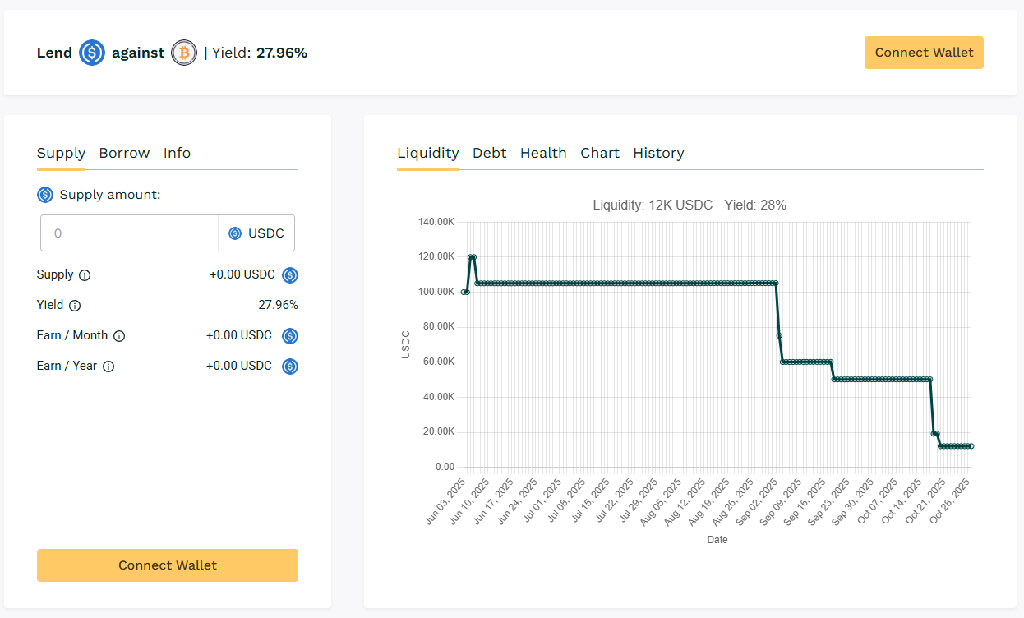
Task: Switch to the Health tab
Action: 543,153
